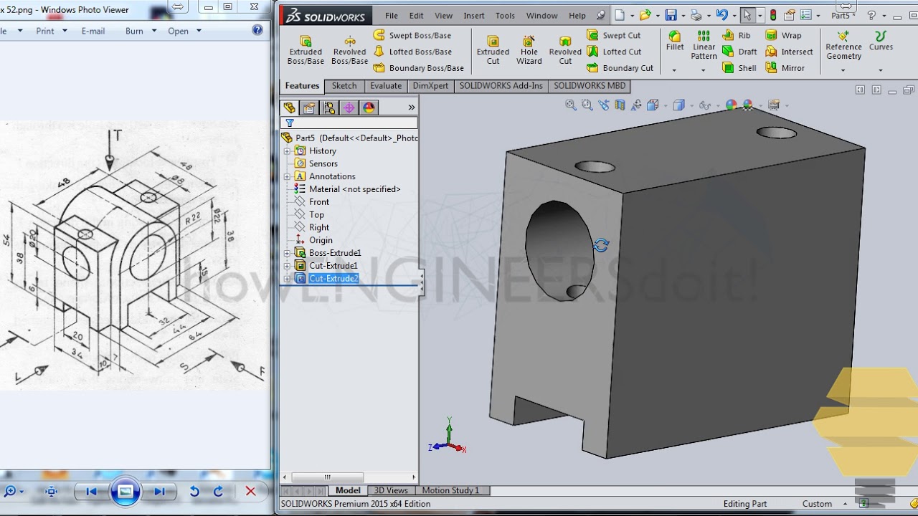Open the Hole Wizard

pos(529,50)
